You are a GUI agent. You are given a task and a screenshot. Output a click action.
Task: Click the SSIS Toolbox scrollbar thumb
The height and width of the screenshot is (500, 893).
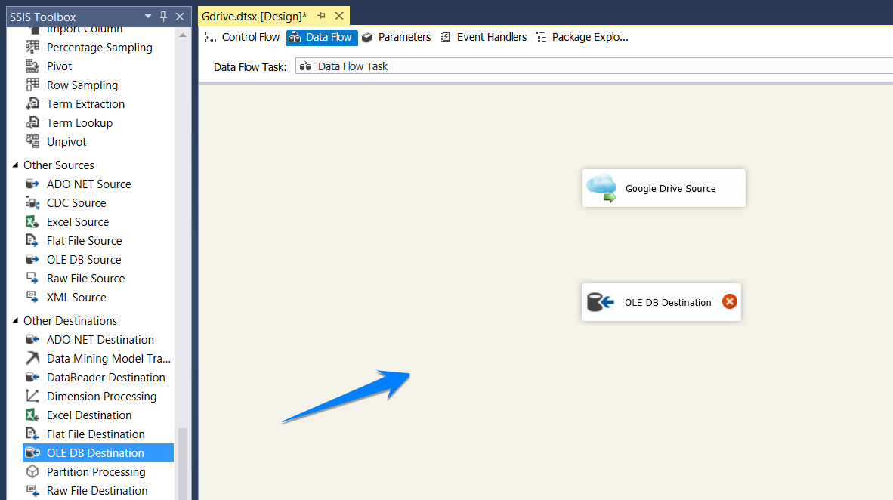183,464
